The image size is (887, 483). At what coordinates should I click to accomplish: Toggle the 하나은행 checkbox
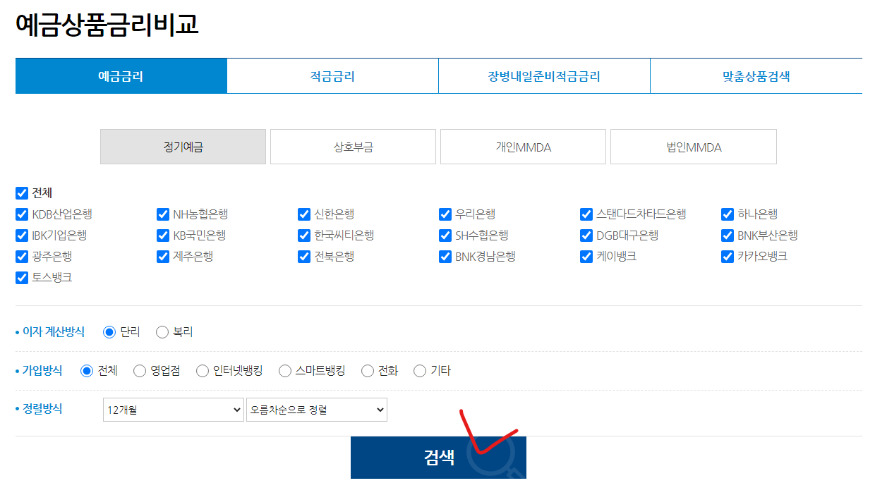(728, 214)
